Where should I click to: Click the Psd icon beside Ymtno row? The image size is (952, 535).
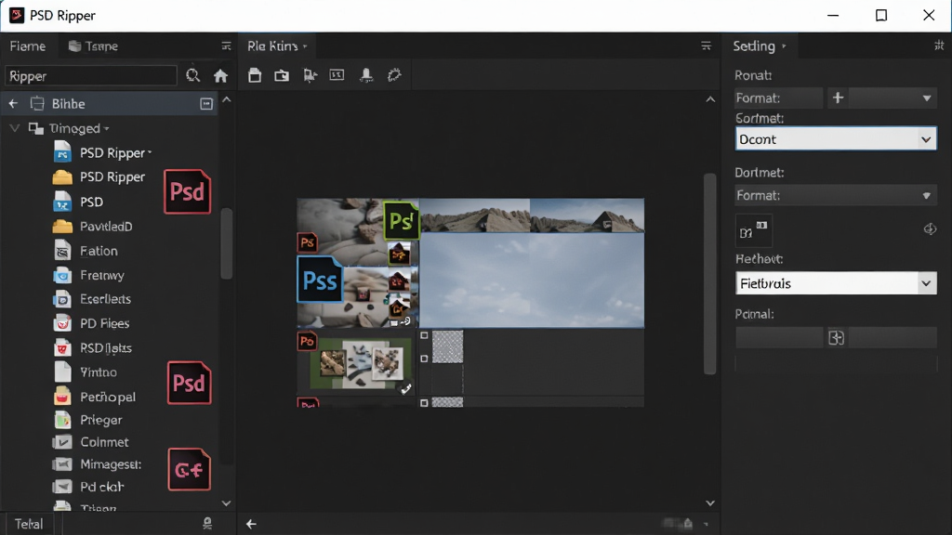[x=189, y=383]
